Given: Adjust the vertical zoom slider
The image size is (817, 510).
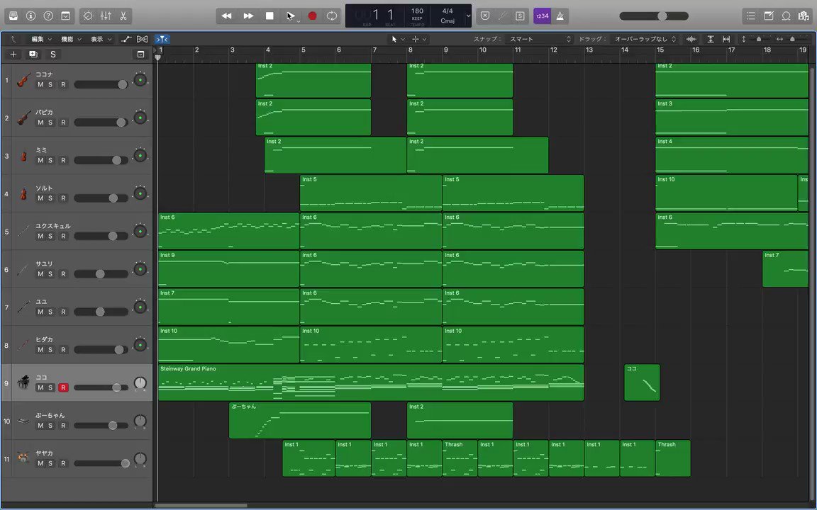Looking at the screenshot, I should coord(757,39).
